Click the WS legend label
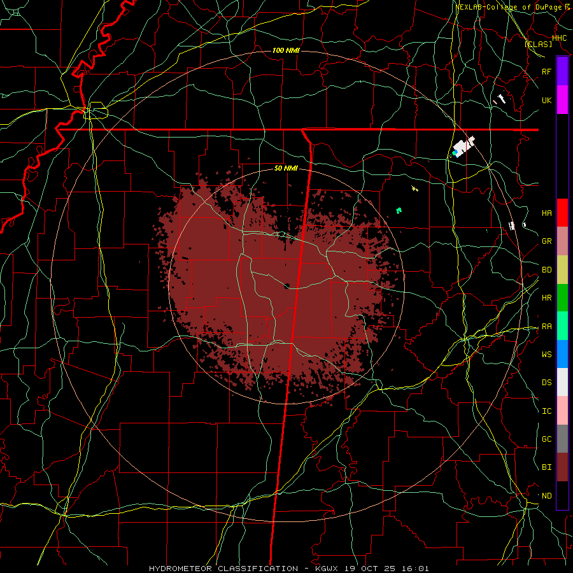573x573 pixels. click(x=546, y=354)
